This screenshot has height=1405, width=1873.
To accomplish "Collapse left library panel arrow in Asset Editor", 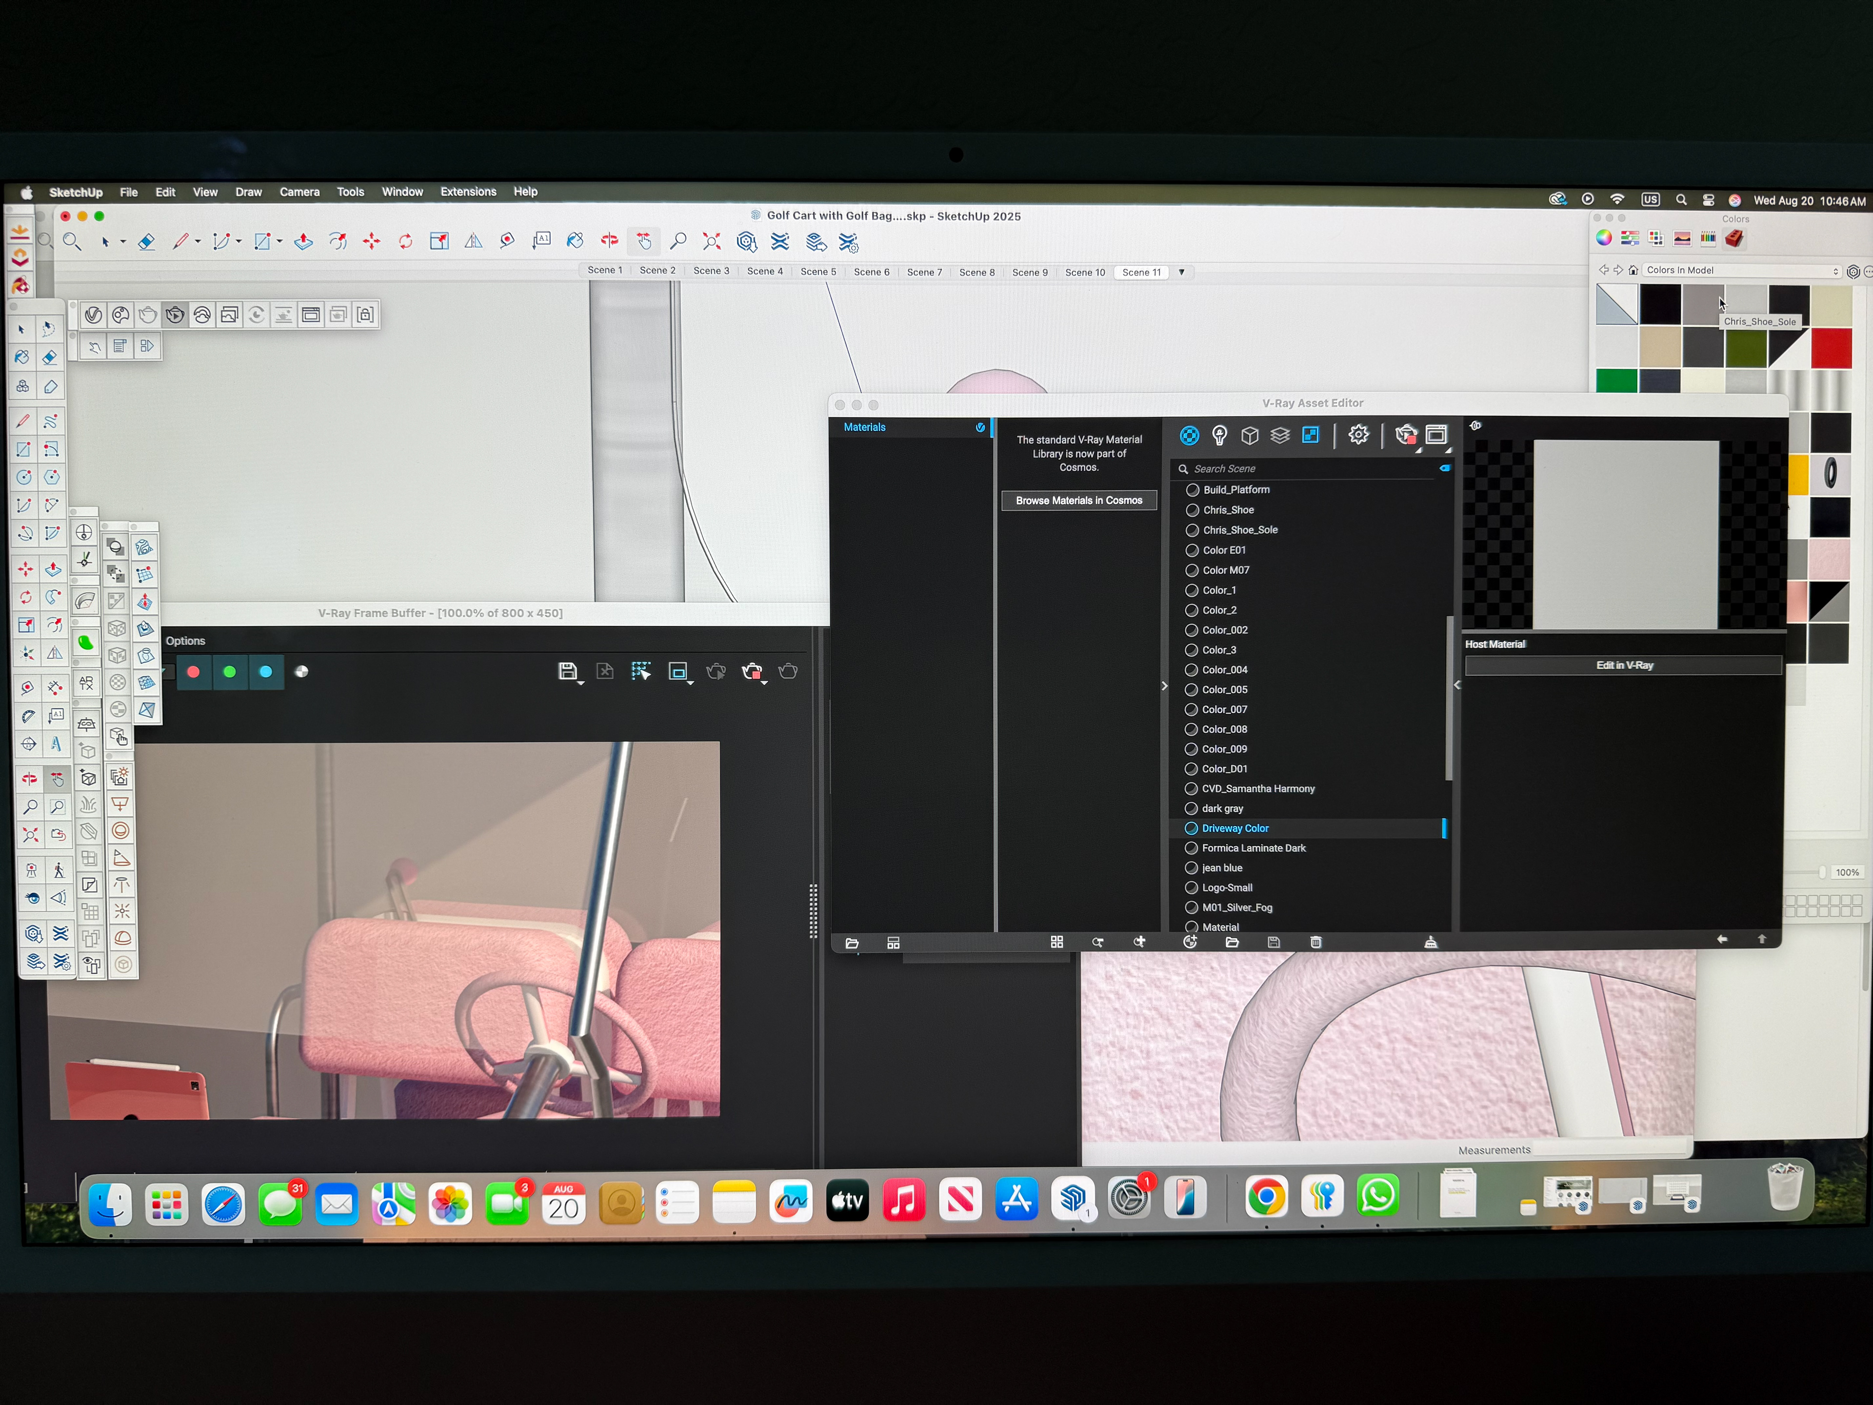I will tap(1164, 686).
